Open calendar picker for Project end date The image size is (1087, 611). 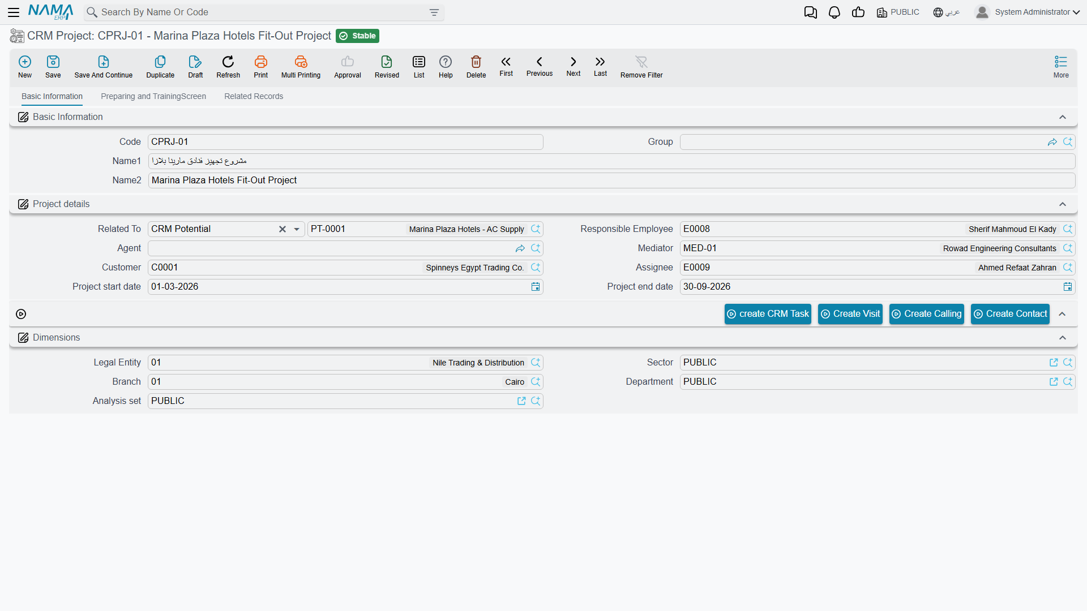coord(1068,287)
